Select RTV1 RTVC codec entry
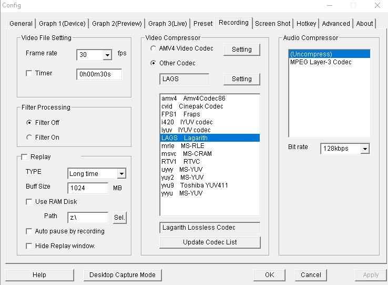This screenshot has height=285, width=388. pos(210,162)
